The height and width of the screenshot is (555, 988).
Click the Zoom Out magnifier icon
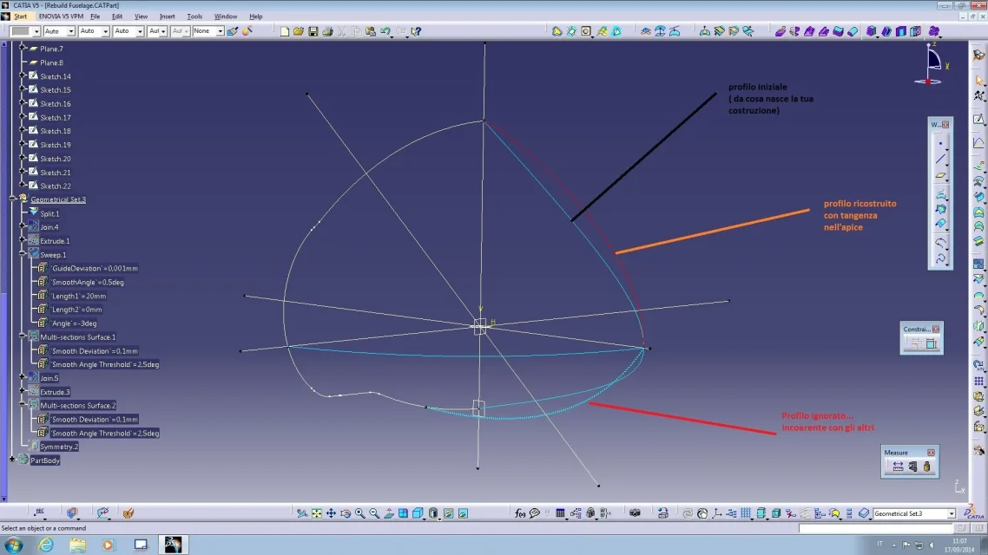tap(374, 513)
